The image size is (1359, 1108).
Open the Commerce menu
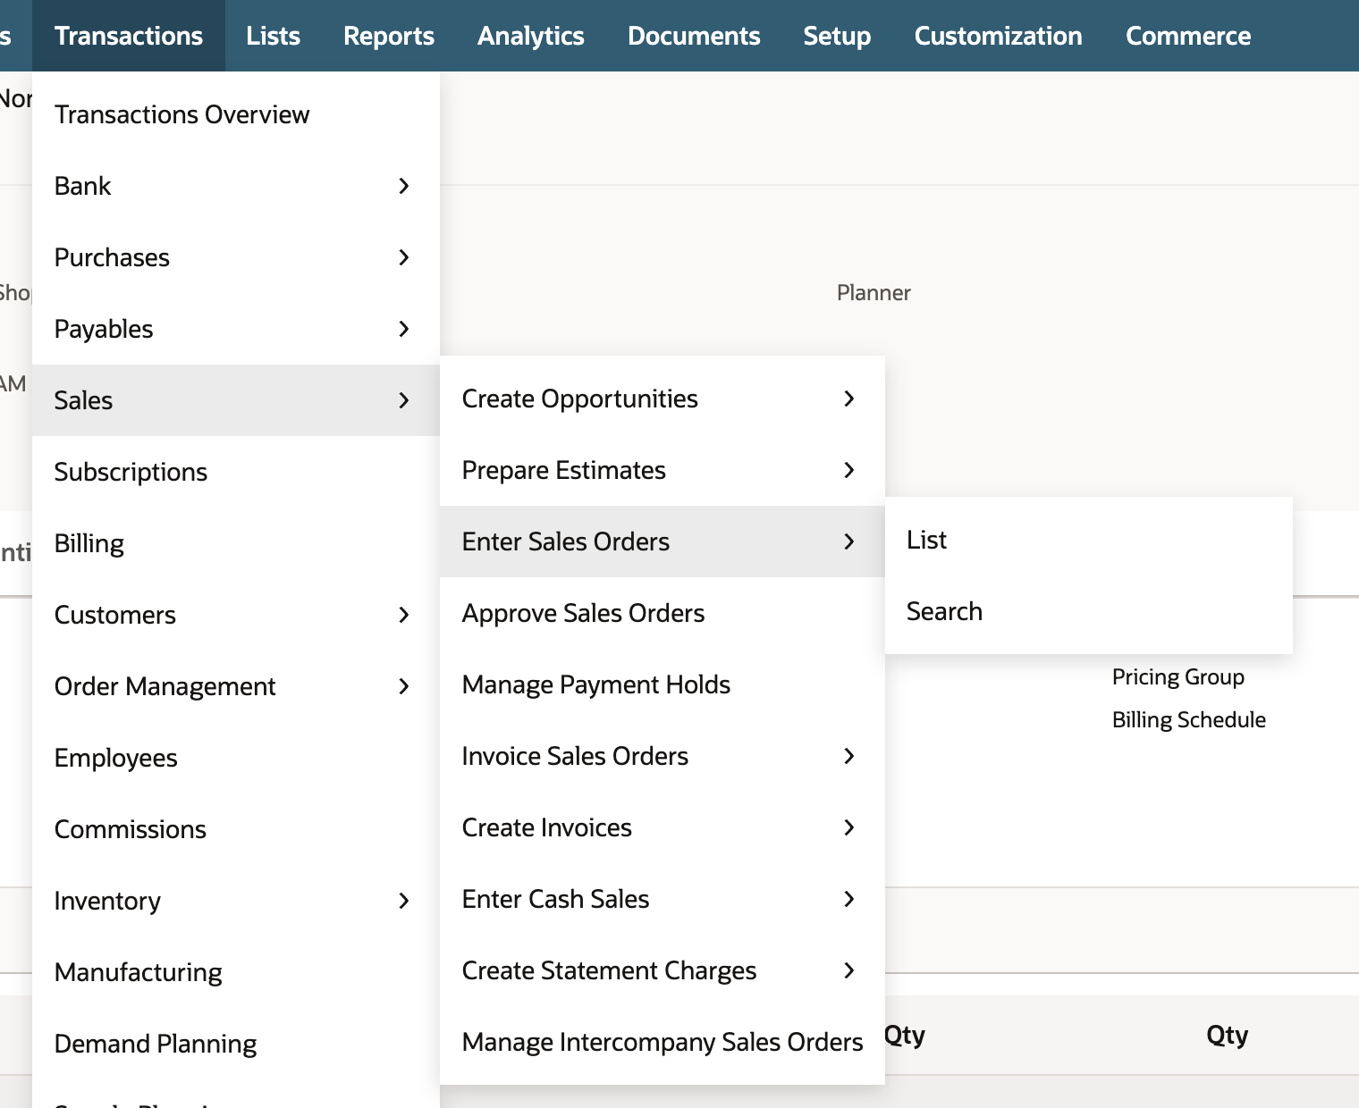coord(1188,36)
